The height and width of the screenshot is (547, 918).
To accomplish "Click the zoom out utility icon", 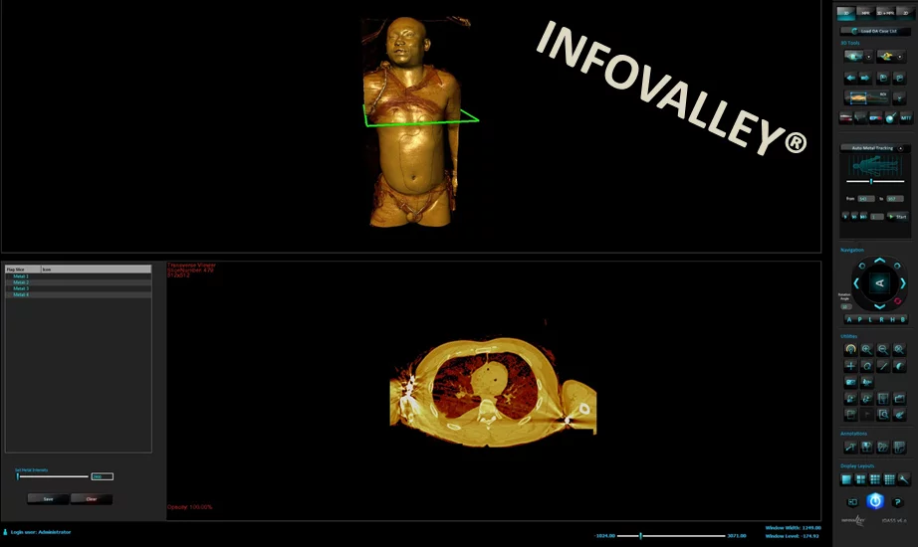I will point(883,349).
